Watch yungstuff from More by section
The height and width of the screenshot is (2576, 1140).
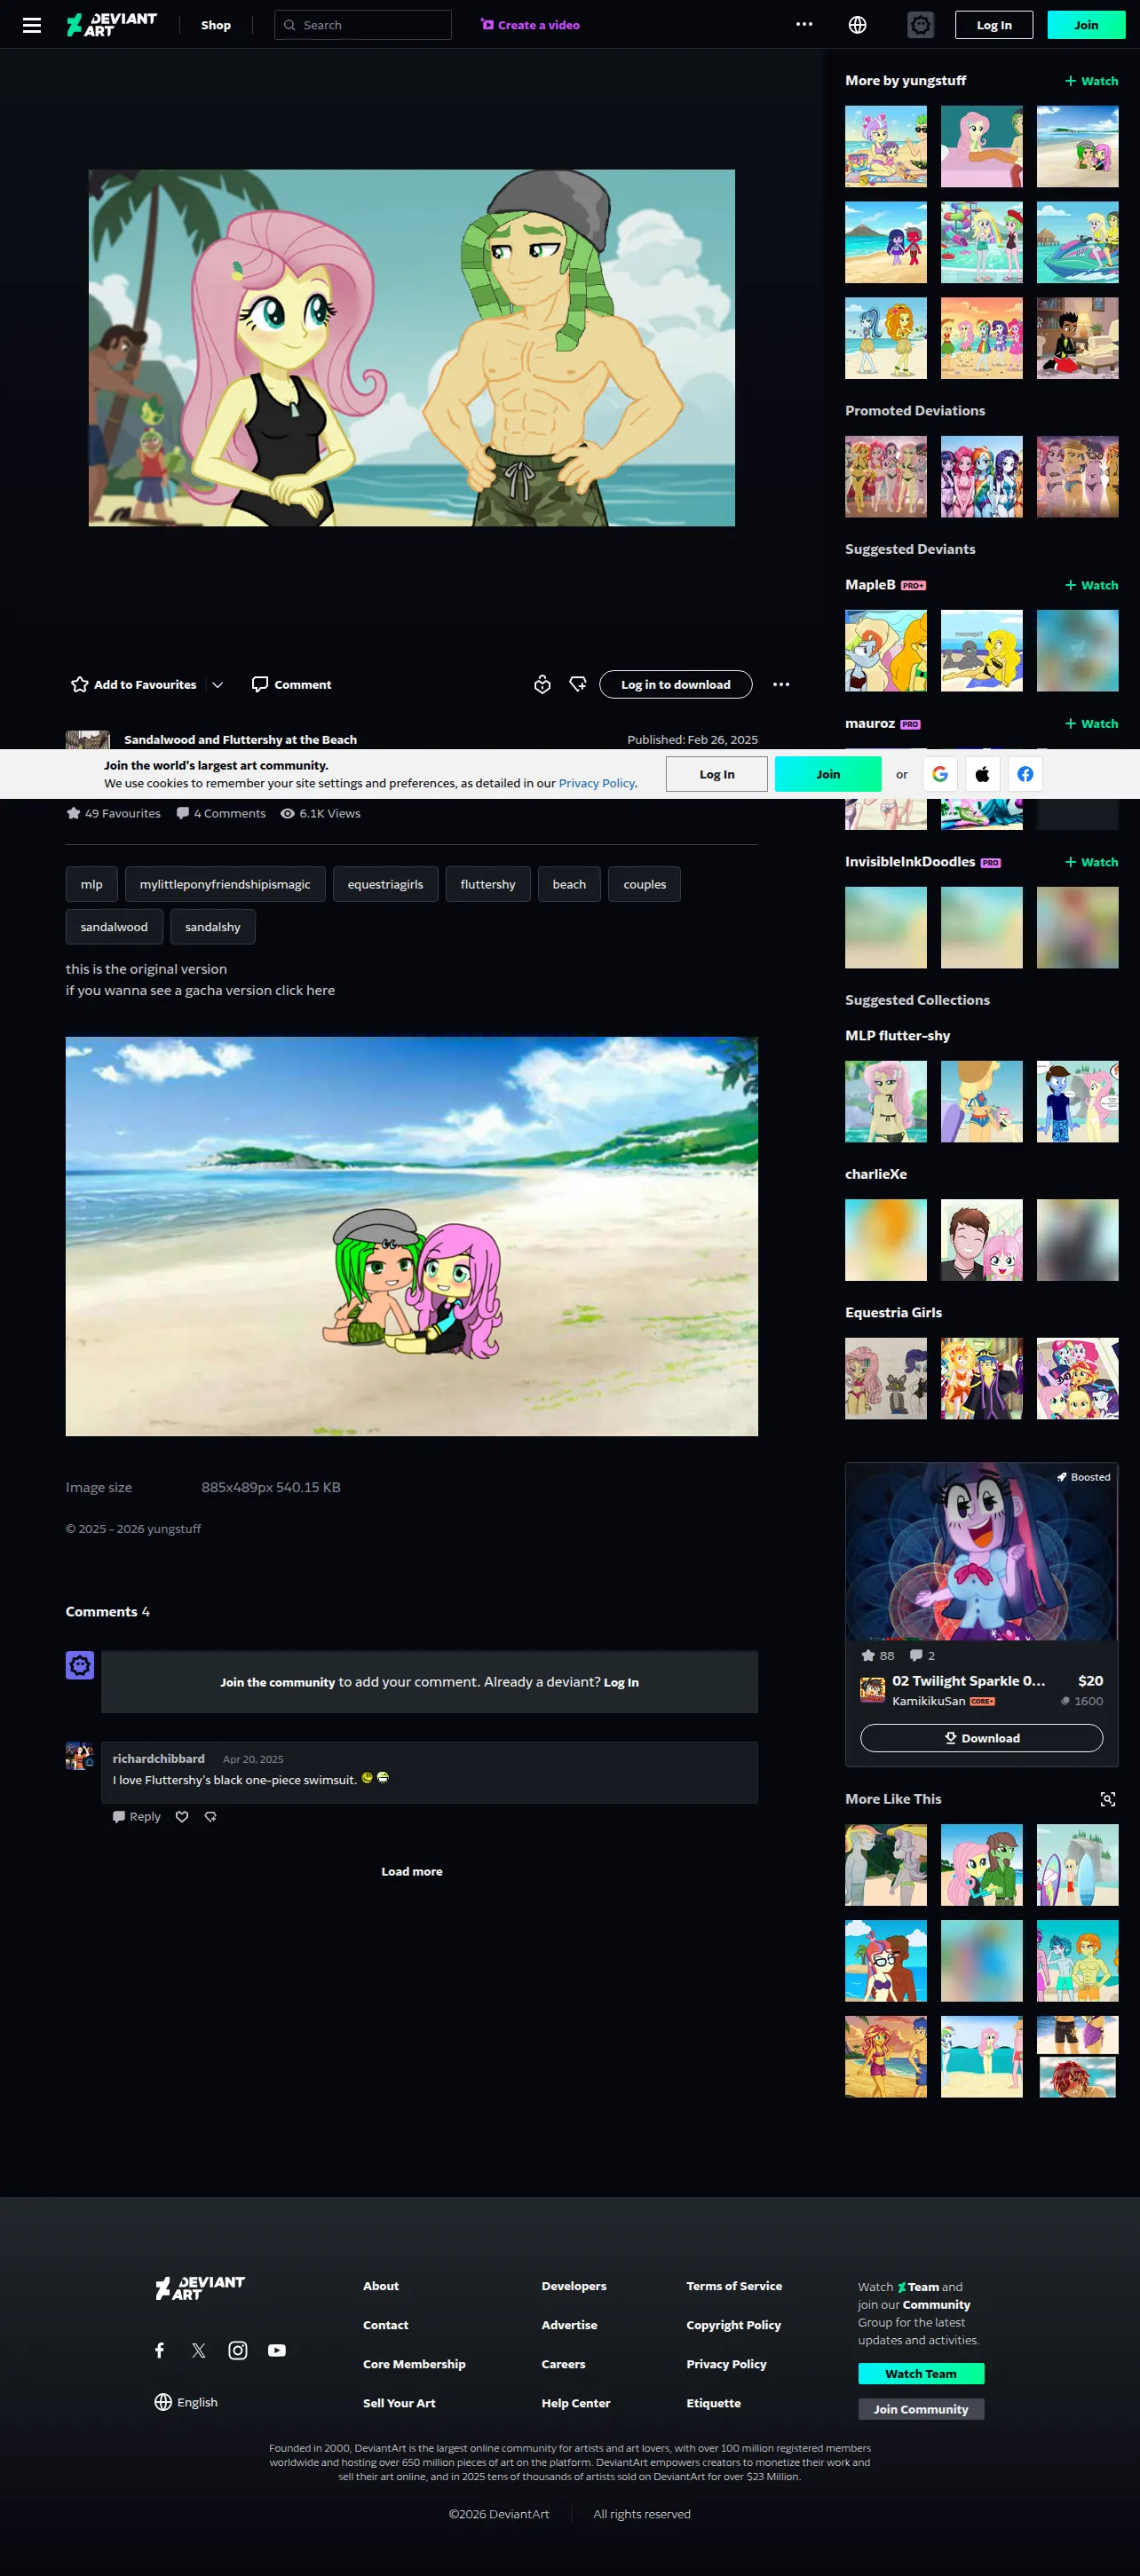(x=1091, y=81)
